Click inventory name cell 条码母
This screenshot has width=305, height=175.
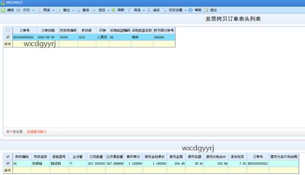point(40,163)
